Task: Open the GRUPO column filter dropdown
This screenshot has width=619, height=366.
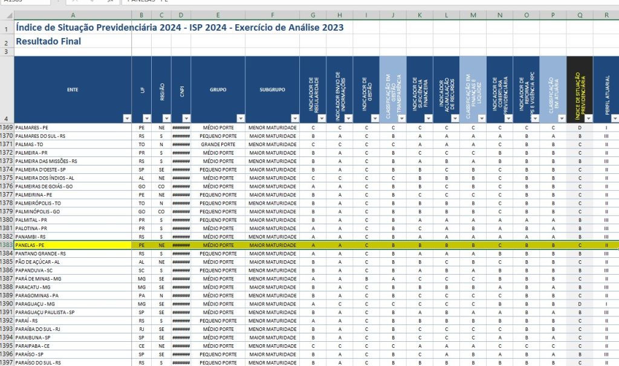Action: [x=240, y=118]
